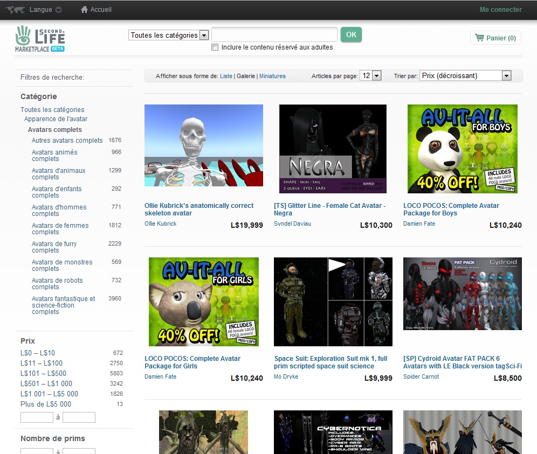Click the maximum price input field

pos(79,417)
